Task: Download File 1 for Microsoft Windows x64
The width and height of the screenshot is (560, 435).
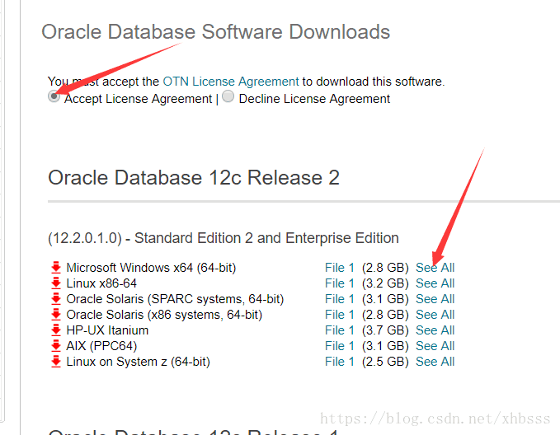Action: 340,268
